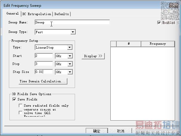Click the # column header
Image resolution: width=181 pixels, height=136 pixels.
[129, 44]
